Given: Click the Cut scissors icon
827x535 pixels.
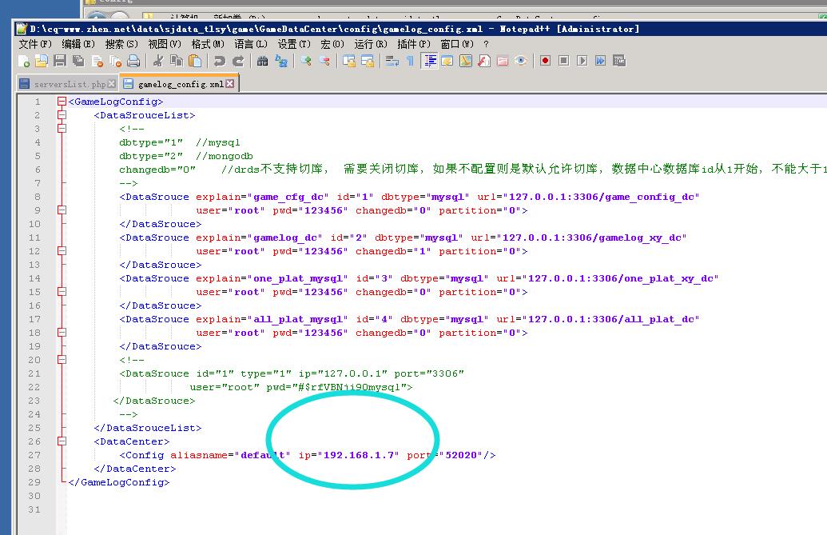Looking at the screenshot, I should click(158, 61).
